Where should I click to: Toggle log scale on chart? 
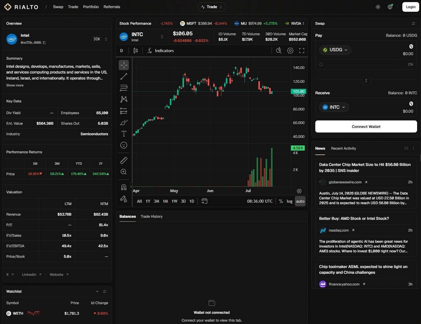pos(289,201)
